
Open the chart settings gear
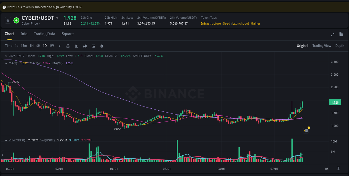(102, 46)
